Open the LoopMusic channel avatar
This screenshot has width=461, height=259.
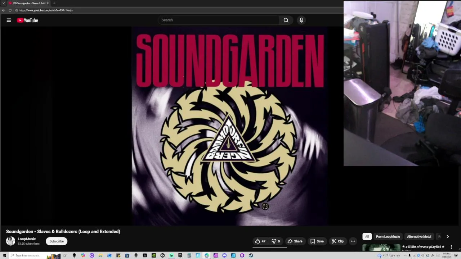pos(11,241)
